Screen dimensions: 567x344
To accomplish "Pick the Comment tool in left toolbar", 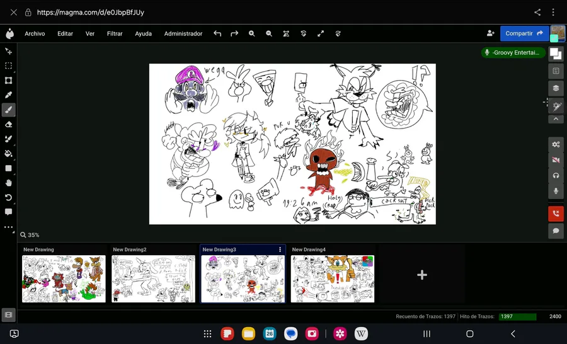I will click(x=8, y=212).
